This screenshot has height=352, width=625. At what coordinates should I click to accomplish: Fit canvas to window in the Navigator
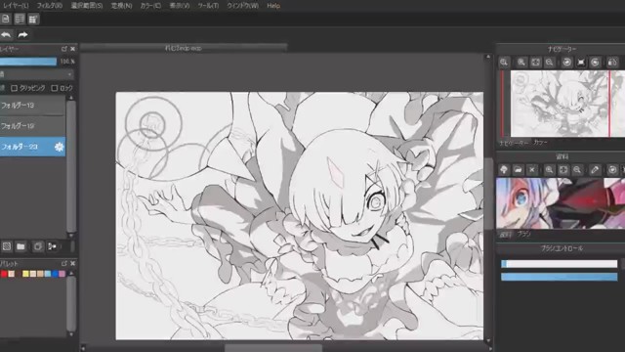click(x=535, y=63)
